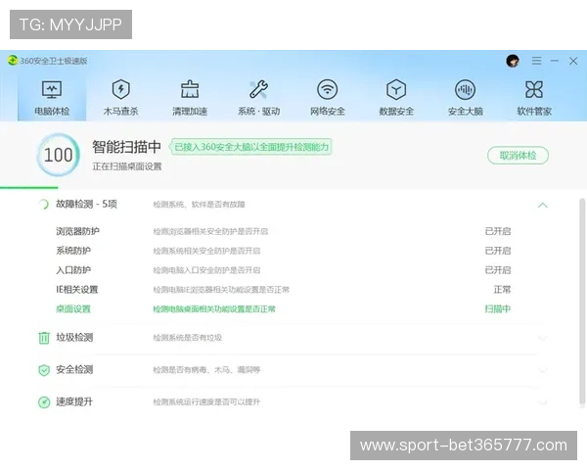Image resolution: width=587 pixels, height=470 pixels.
Task: Click the score 100 circular gauge
Action: [x=58, y=155]
